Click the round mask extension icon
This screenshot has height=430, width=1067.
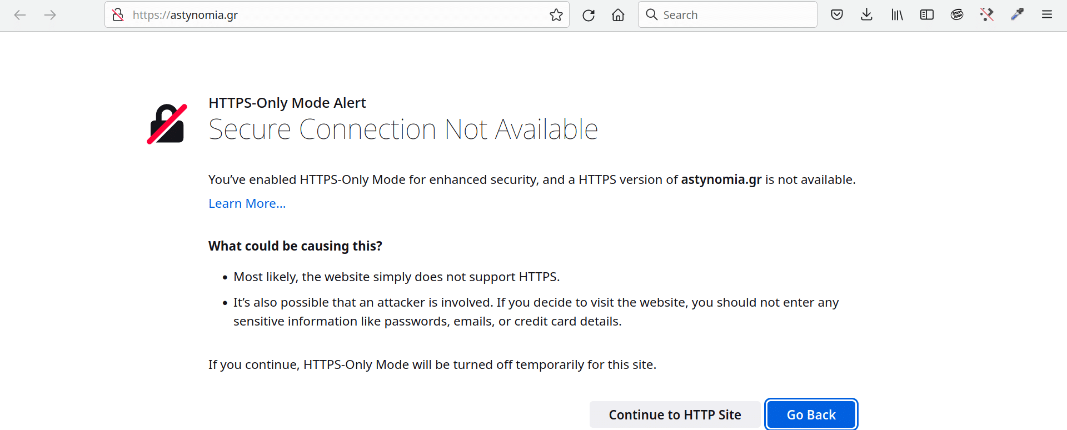click(957, 15)
